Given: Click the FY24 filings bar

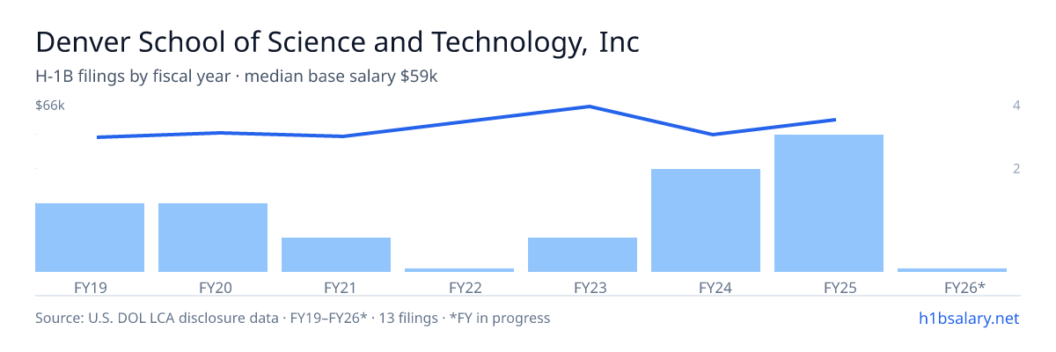Looking at the screenshot, I should 706,220.
